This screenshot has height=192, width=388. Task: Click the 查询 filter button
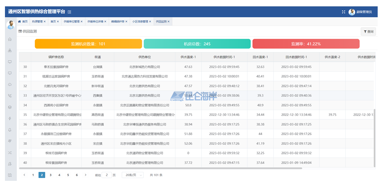[368, 31]
